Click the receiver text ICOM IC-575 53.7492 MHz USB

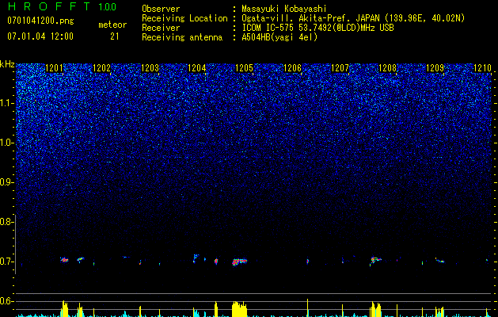tap(317, 28)
